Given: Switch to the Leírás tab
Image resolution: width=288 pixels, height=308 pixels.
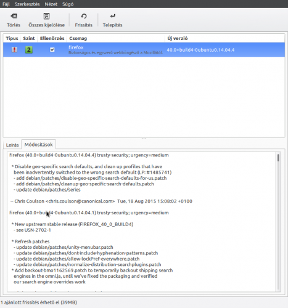Looking at the screenshot, I should click(12, 145).
